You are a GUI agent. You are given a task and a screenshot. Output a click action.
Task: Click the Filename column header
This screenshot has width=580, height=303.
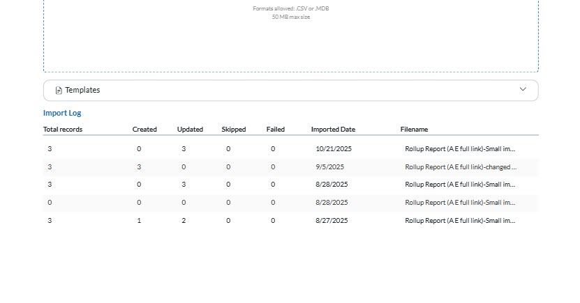pyautogui.click(x=414, y=130)
